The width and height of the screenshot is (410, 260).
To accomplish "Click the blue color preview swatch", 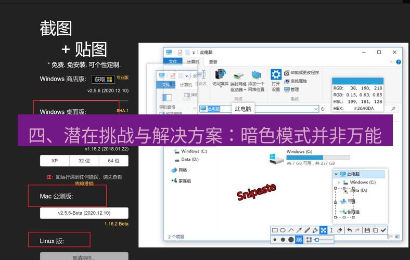I will click(357, 81).
